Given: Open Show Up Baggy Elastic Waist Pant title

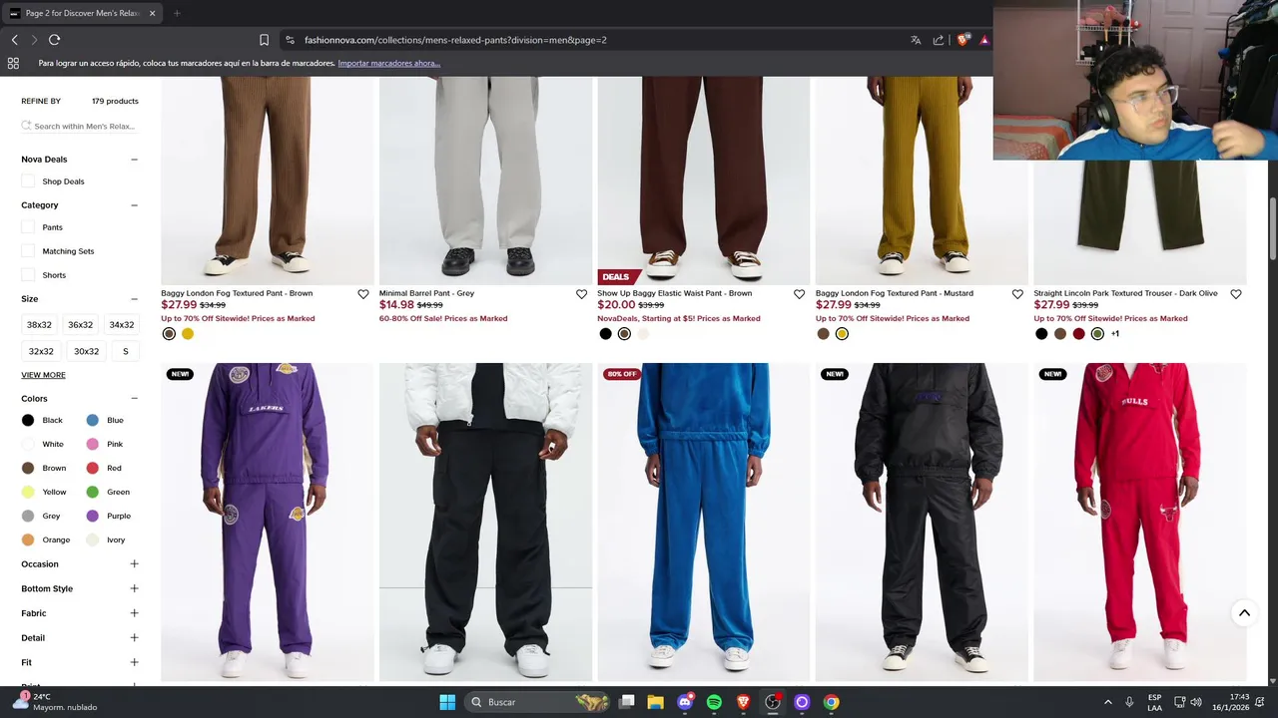Looking at the screenshot, I should (x=675, y=293).
